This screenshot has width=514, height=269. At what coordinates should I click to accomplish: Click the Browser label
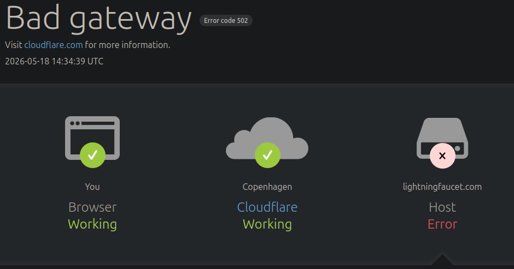pyautogui.click(x=92, y=207)
